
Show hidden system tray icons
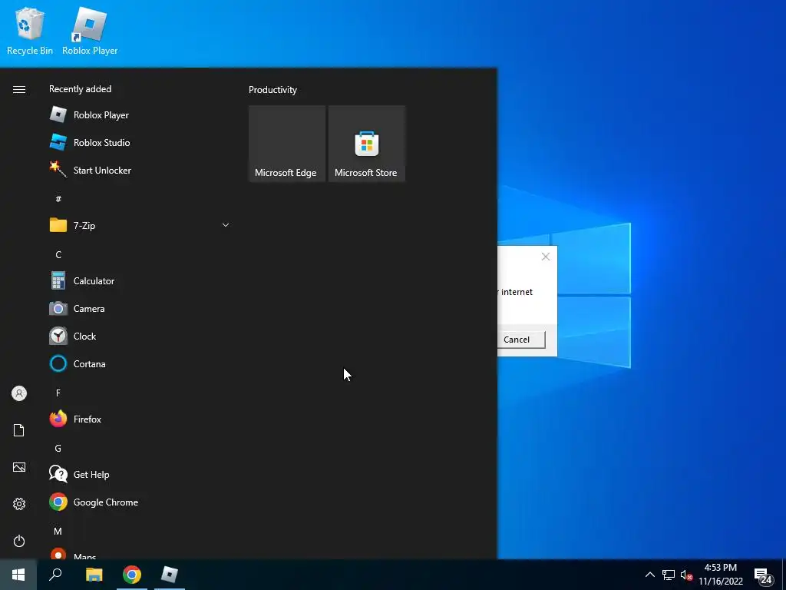pos(649,575)
